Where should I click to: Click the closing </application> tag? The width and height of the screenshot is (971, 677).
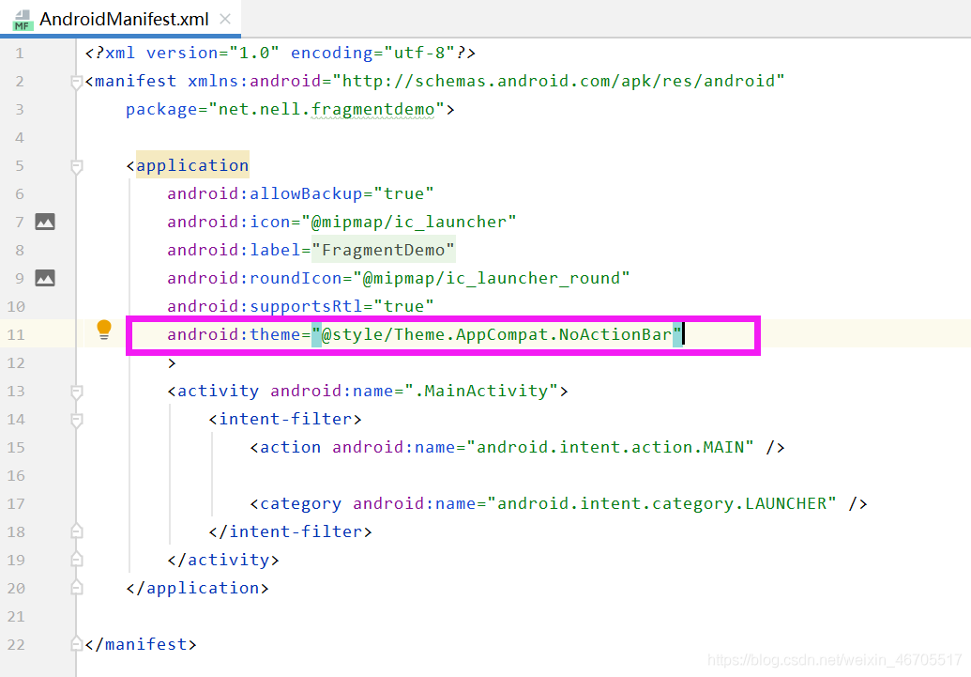[x=198, y=588]
